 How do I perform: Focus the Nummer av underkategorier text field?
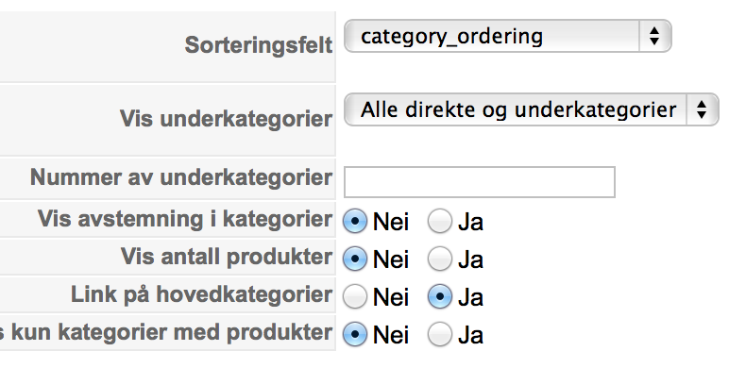480,182
